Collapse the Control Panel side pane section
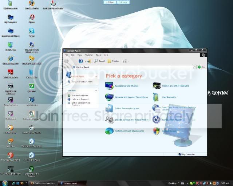 point(96,76)
